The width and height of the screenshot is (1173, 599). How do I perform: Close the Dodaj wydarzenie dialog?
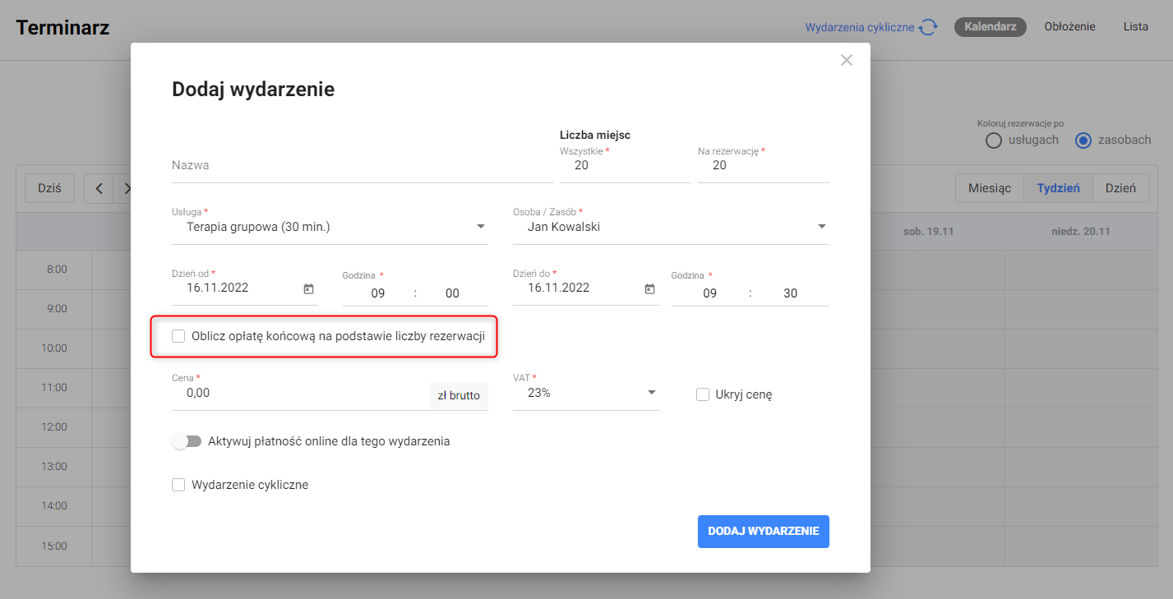pyautogui.click(x=847, y=60)
